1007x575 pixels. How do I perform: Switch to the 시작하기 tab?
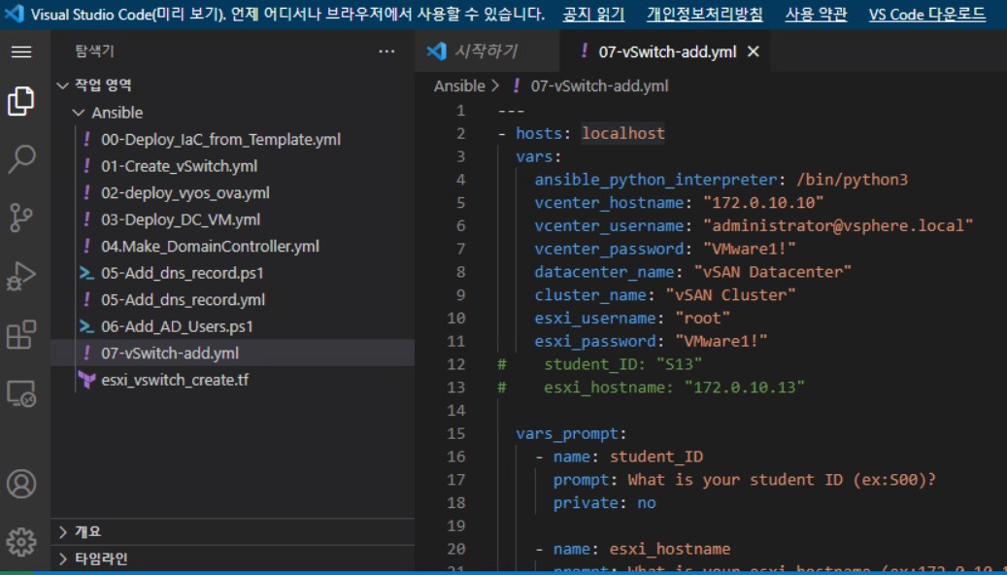tap(487, 51)
